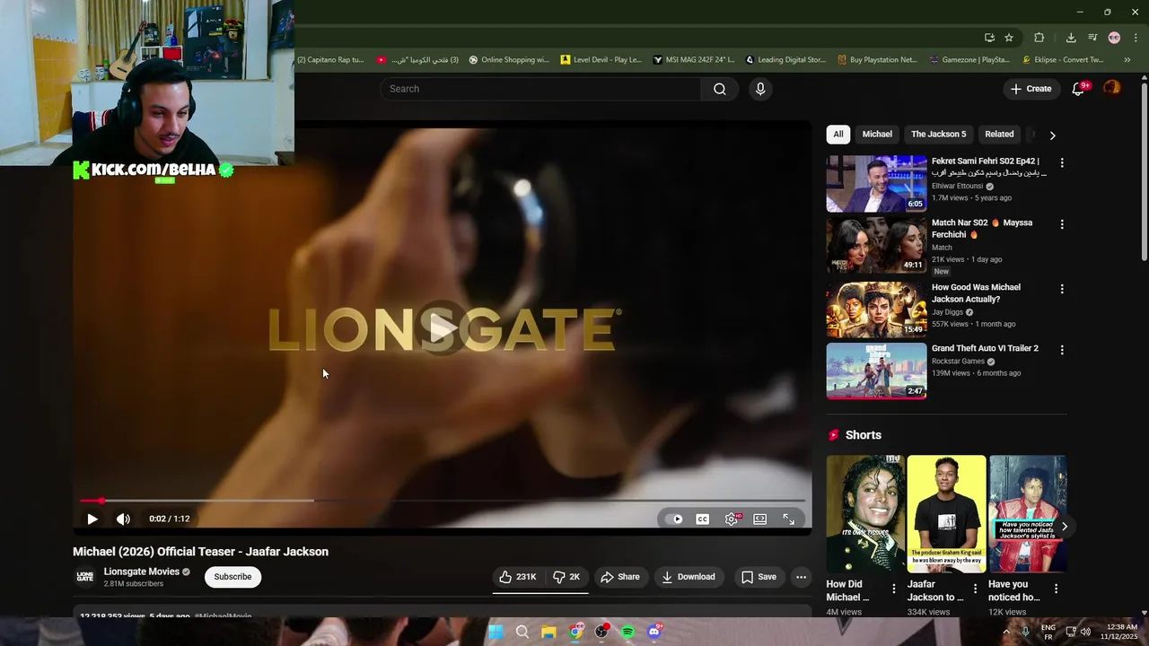Show hidden bookmarks chevron
1149x646 pixels.
[1127, 60]
